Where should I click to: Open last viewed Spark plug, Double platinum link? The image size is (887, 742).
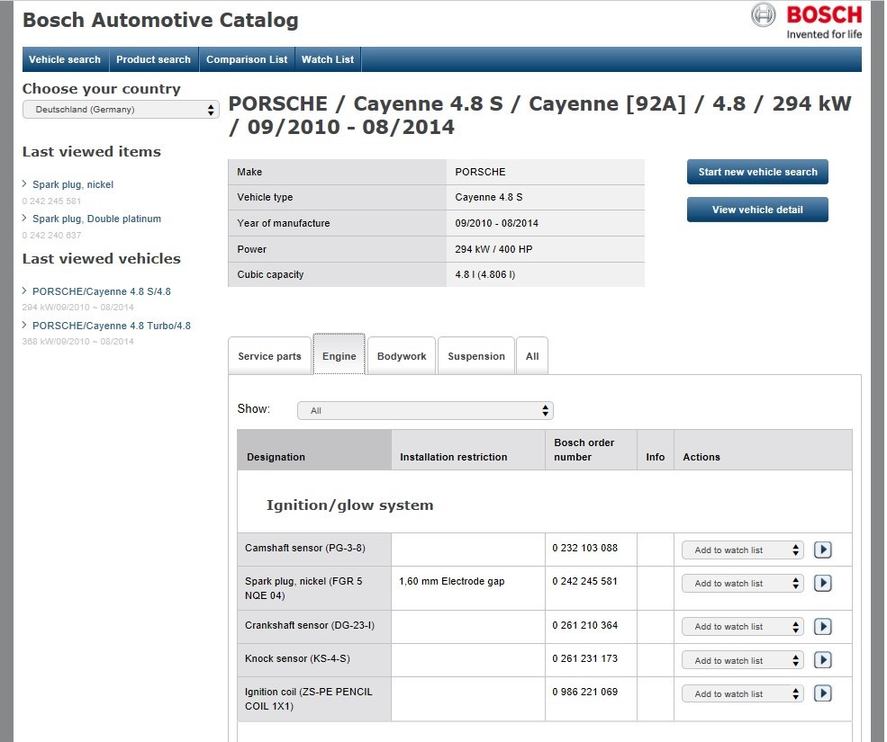[96, 219]
